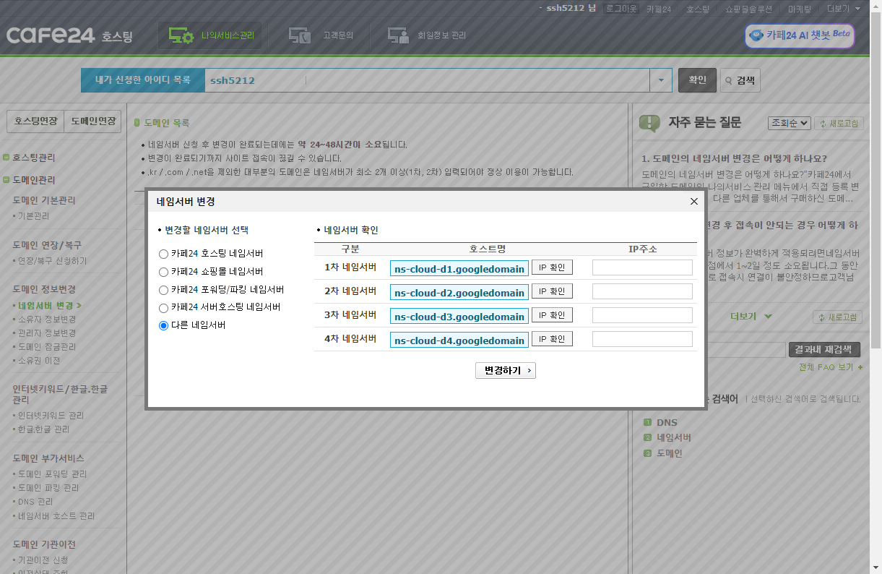Focus 3차 네임서버 hostname field
This screenshot has width=882, height=574.
(459, 316)
